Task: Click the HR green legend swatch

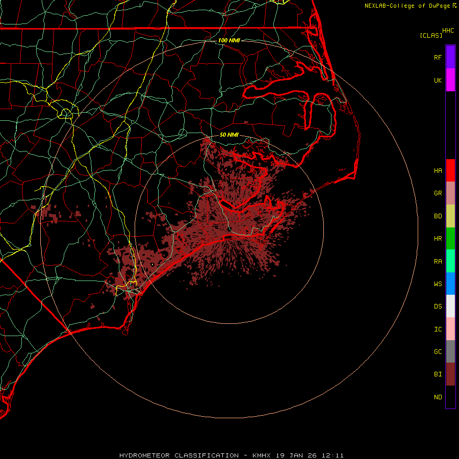Action: coord(450,239)
